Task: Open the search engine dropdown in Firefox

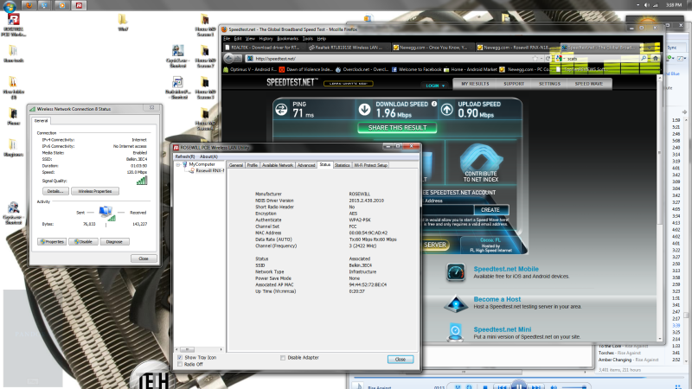Action: point(560,58)
